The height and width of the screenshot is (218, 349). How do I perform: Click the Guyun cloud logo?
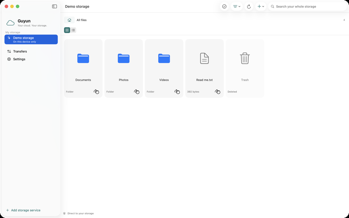(11, 23)
